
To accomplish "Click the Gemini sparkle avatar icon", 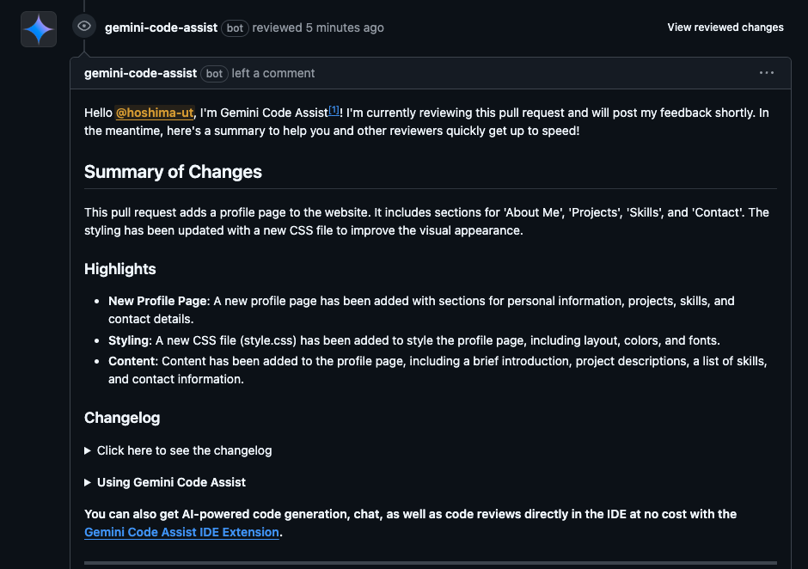I will (x=39, y=29).
